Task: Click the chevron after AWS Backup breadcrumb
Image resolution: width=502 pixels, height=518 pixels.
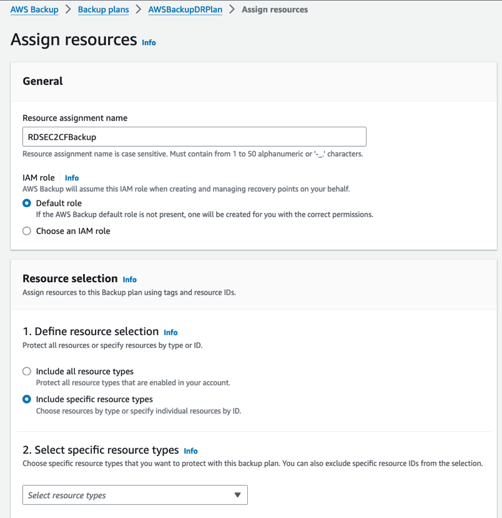Action: [67, 9]
